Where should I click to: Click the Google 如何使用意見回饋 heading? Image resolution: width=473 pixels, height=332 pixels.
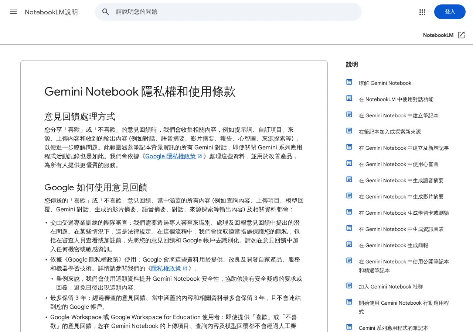(x=96, y=187)
